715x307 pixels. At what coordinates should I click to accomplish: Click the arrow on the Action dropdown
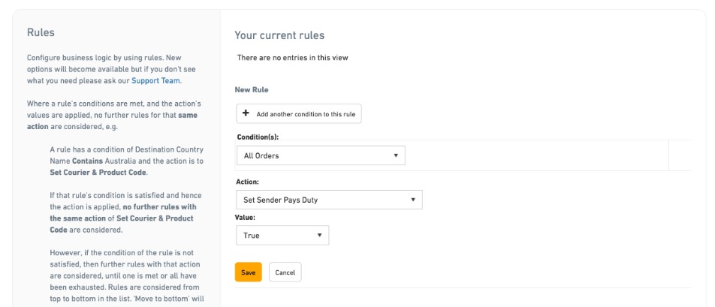point(412,200)
